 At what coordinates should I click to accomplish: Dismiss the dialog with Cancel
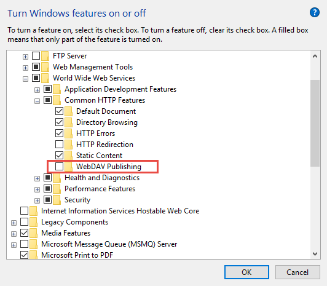297,272
